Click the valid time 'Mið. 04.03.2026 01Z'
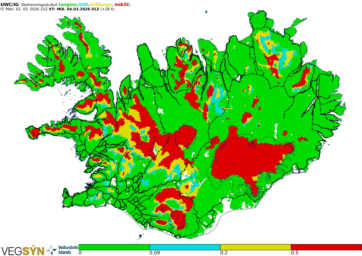 pos(77,9)
